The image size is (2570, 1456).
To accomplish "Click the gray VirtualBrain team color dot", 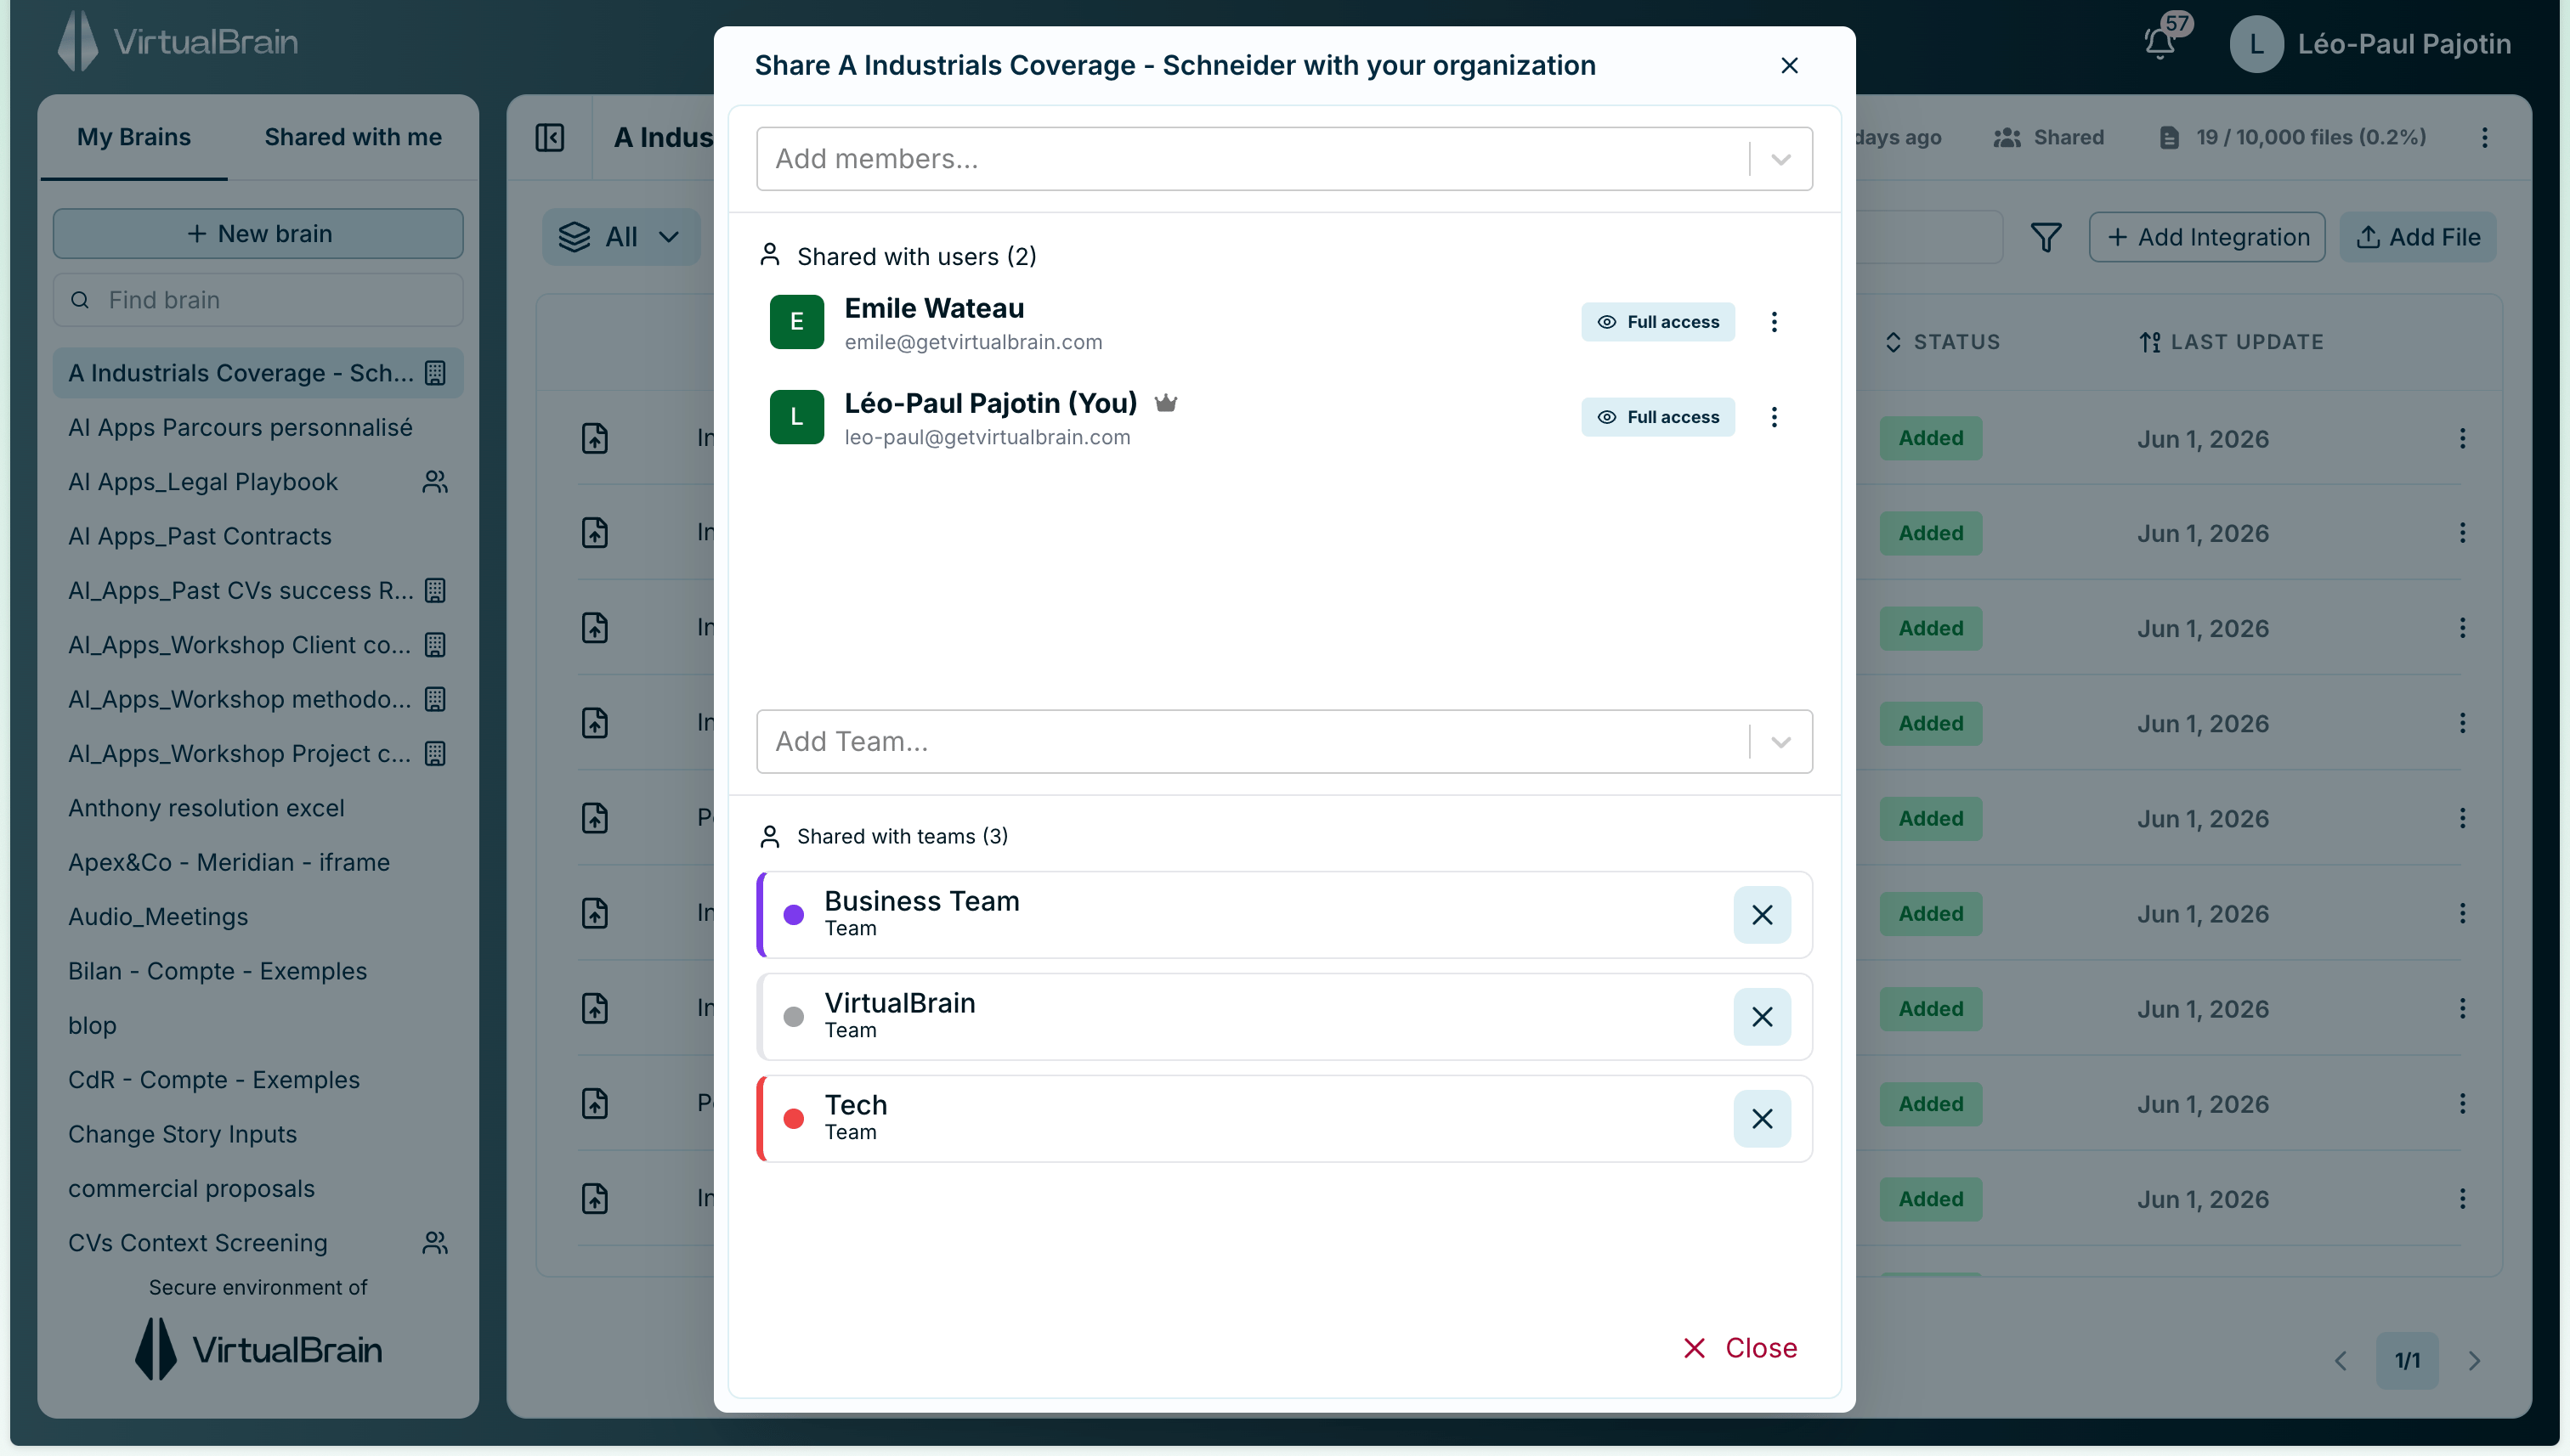I will click(793, 1016).
